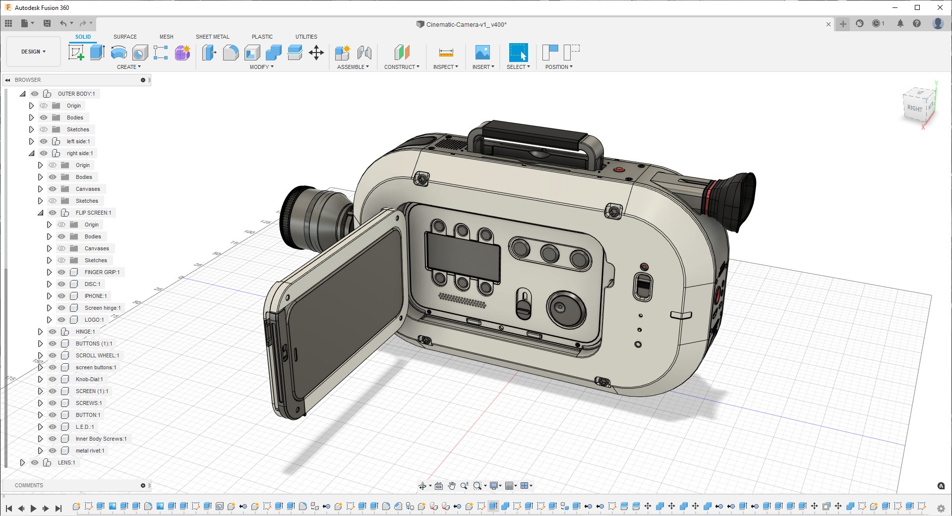
Task: Toggle visibility of LENS:1 component
Action: tap(35, 462)
